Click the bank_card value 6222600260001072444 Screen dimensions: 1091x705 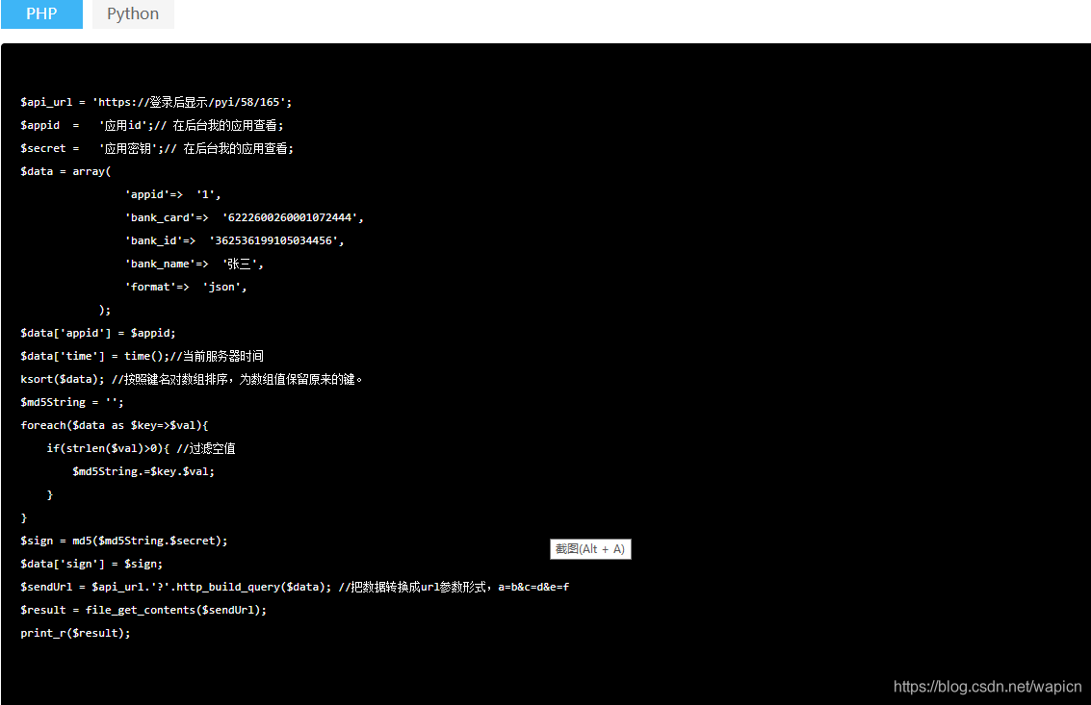point(290,217)
